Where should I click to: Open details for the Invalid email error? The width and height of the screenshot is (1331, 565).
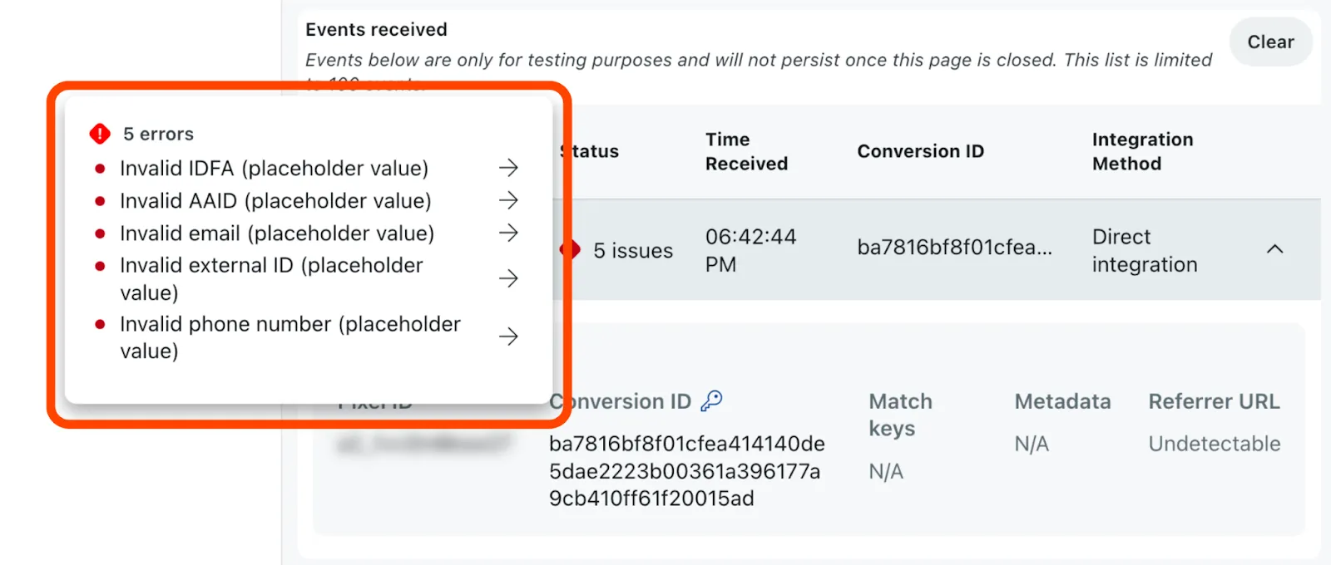pyautogui.click(x=508, y=233)
